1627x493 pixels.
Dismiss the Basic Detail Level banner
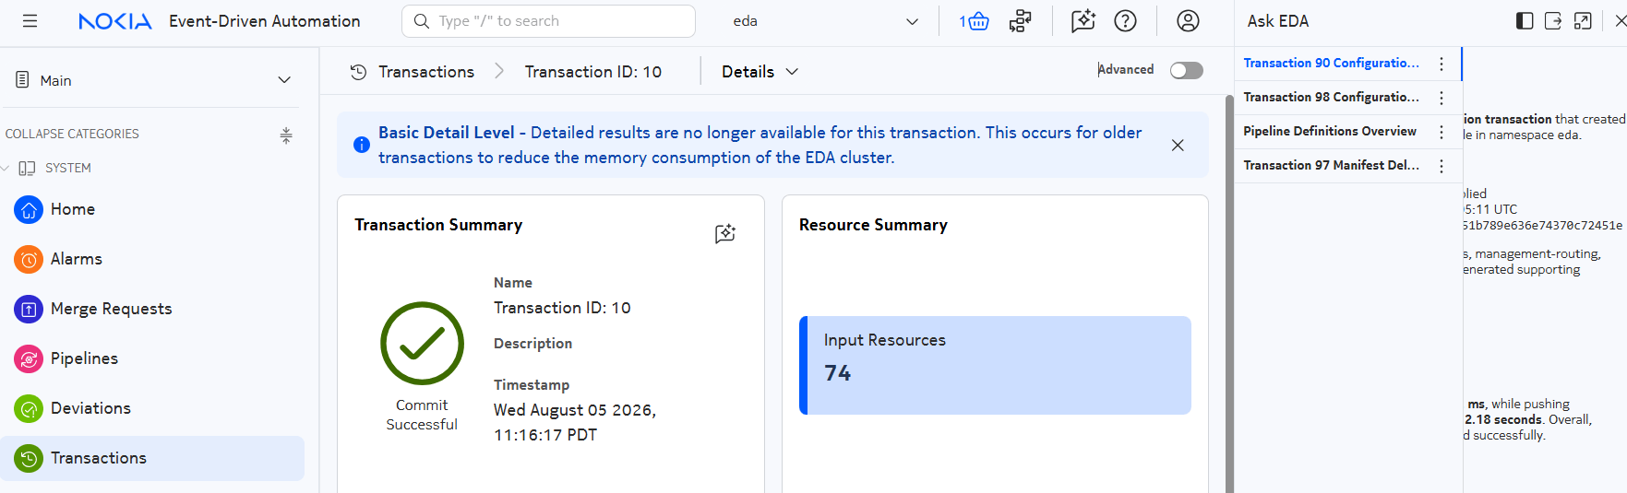(1178, 145)
